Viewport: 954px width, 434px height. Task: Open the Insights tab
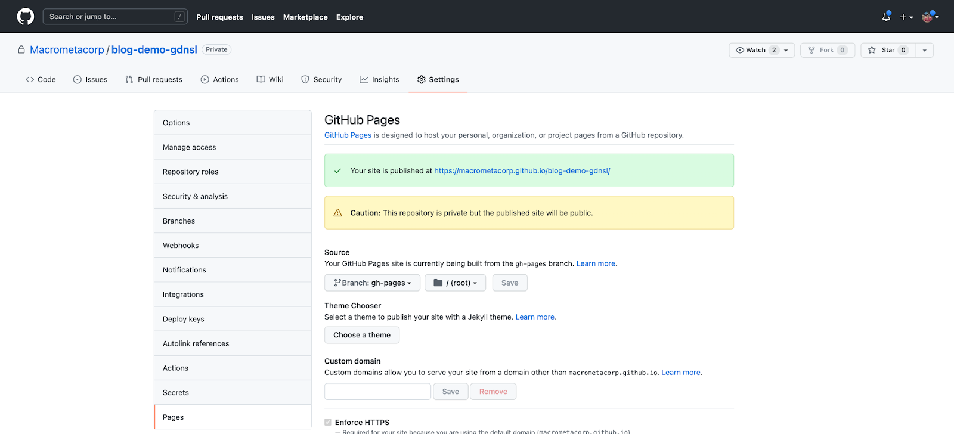click(379, 79)
